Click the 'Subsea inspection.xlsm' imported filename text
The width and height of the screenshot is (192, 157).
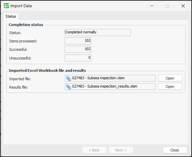98,78
